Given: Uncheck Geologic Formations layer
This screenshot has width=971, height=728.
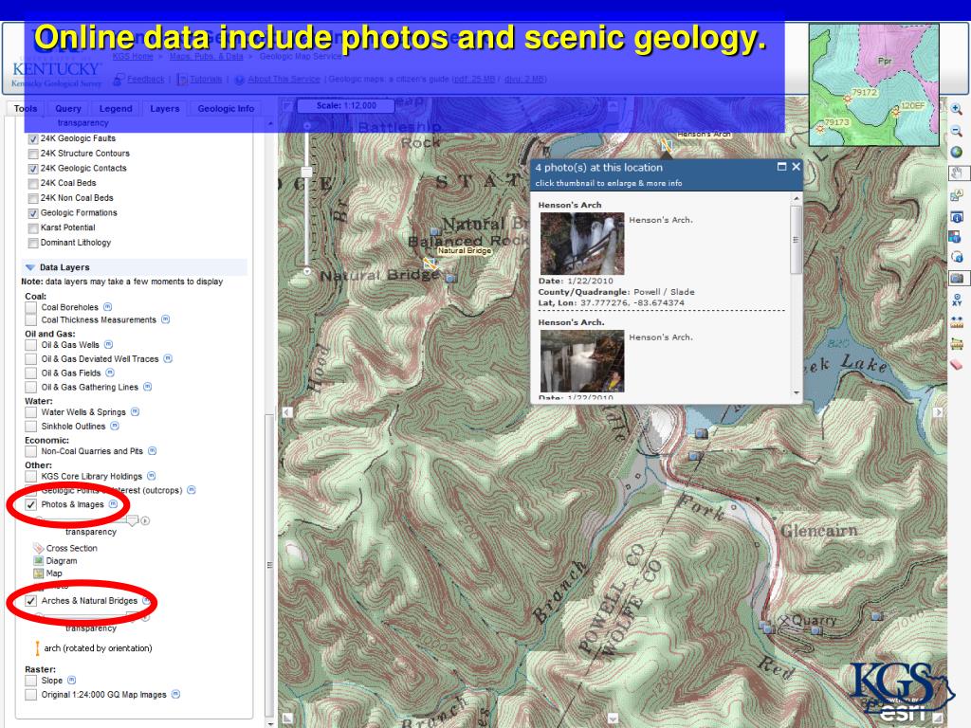Looking at the screenshot, I should pyautogui.click(x=33, y=213).
